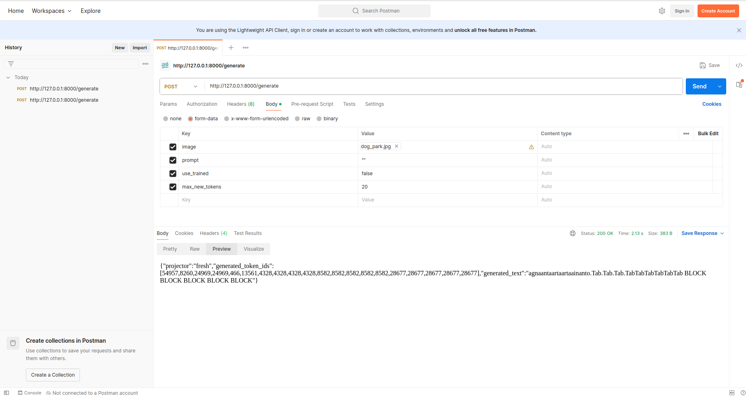Open the settings gear icon
The width and height of the screenshot is (746, 396).
click(x=662, y=11)
